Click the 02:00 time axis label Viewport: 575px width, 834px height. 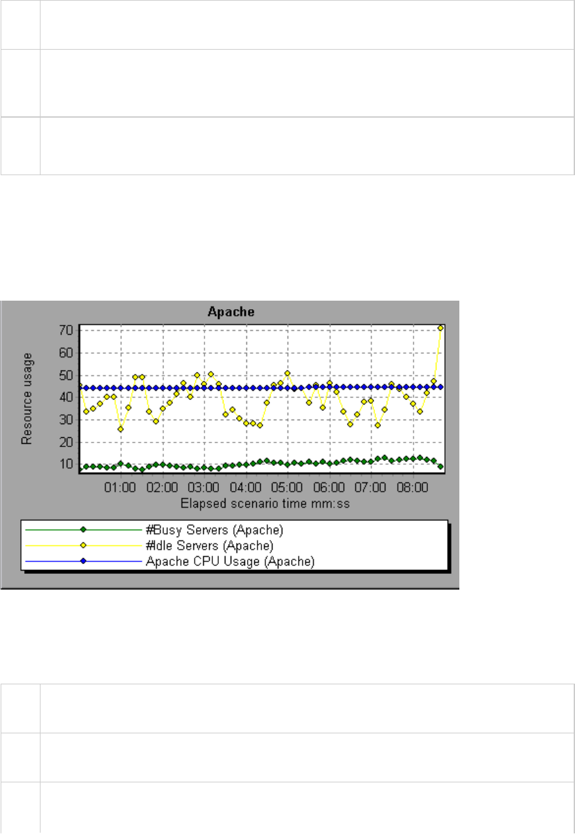click(x=161, y=487)
